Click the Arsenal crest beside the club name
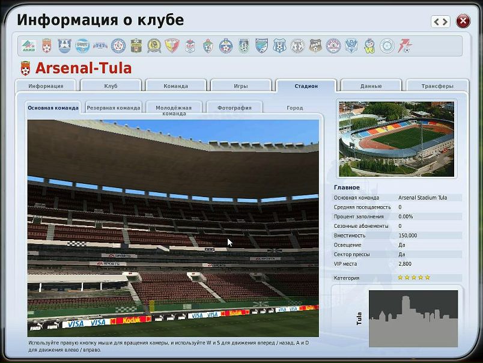The height and width of the screenshot is (363, 483). (25, 68)
